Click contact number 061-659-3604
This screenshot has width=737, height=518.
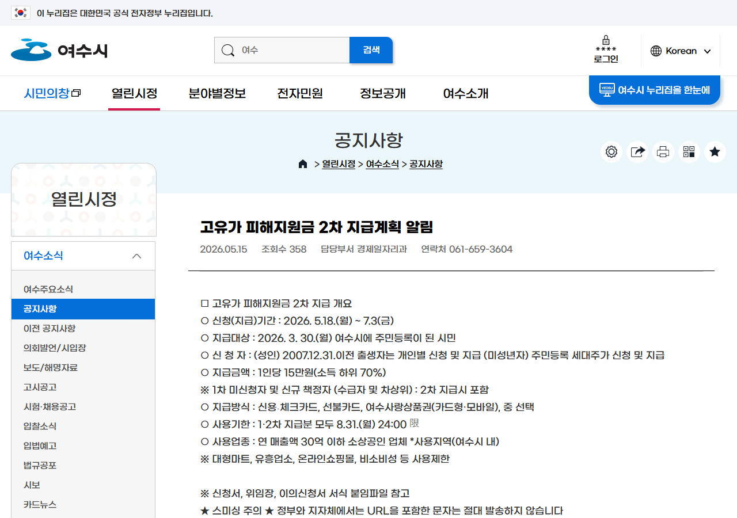tap(481, 249)
